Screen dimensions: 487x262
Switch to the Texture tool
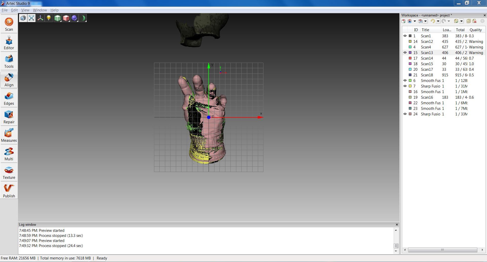coord(9,172)
